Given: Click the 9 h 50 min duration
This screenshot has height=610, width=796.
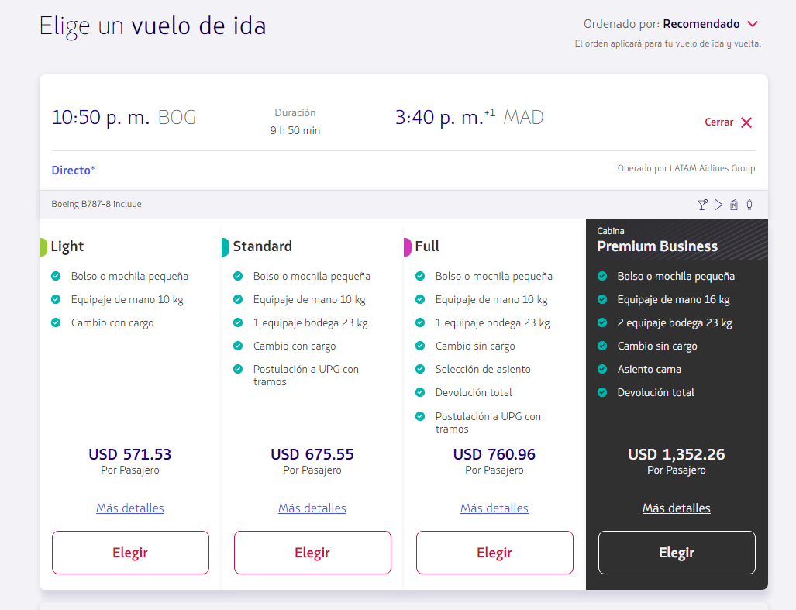Looking at the screenshot, I should (x=295, y=130).
